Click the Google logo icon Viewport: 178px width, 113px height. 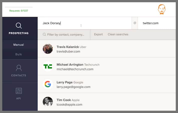pyautogui.click(x=48, y=84)
